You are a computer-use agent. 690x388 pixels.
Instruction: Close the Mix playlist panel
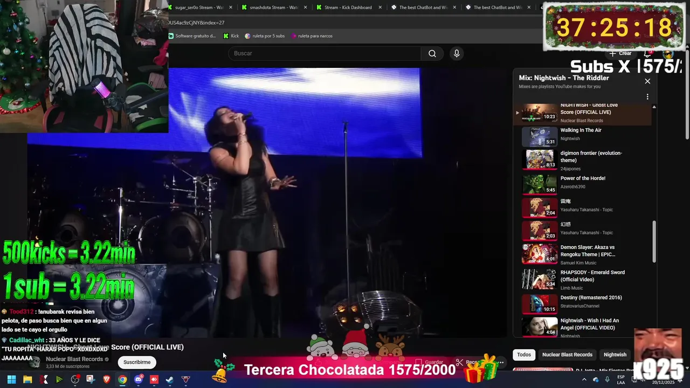(x=647, y=81)
